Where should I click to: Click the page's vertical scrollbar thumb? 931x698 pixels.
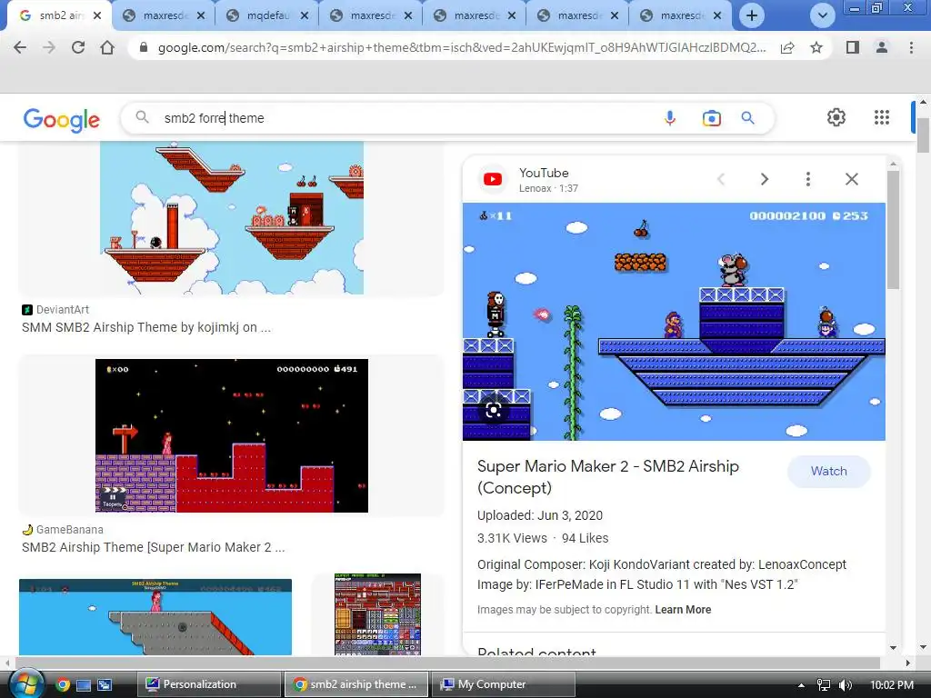point(923,135)
